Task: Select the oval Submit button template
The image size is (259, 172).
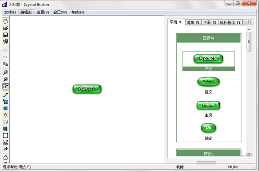Action: coord(208,81)
